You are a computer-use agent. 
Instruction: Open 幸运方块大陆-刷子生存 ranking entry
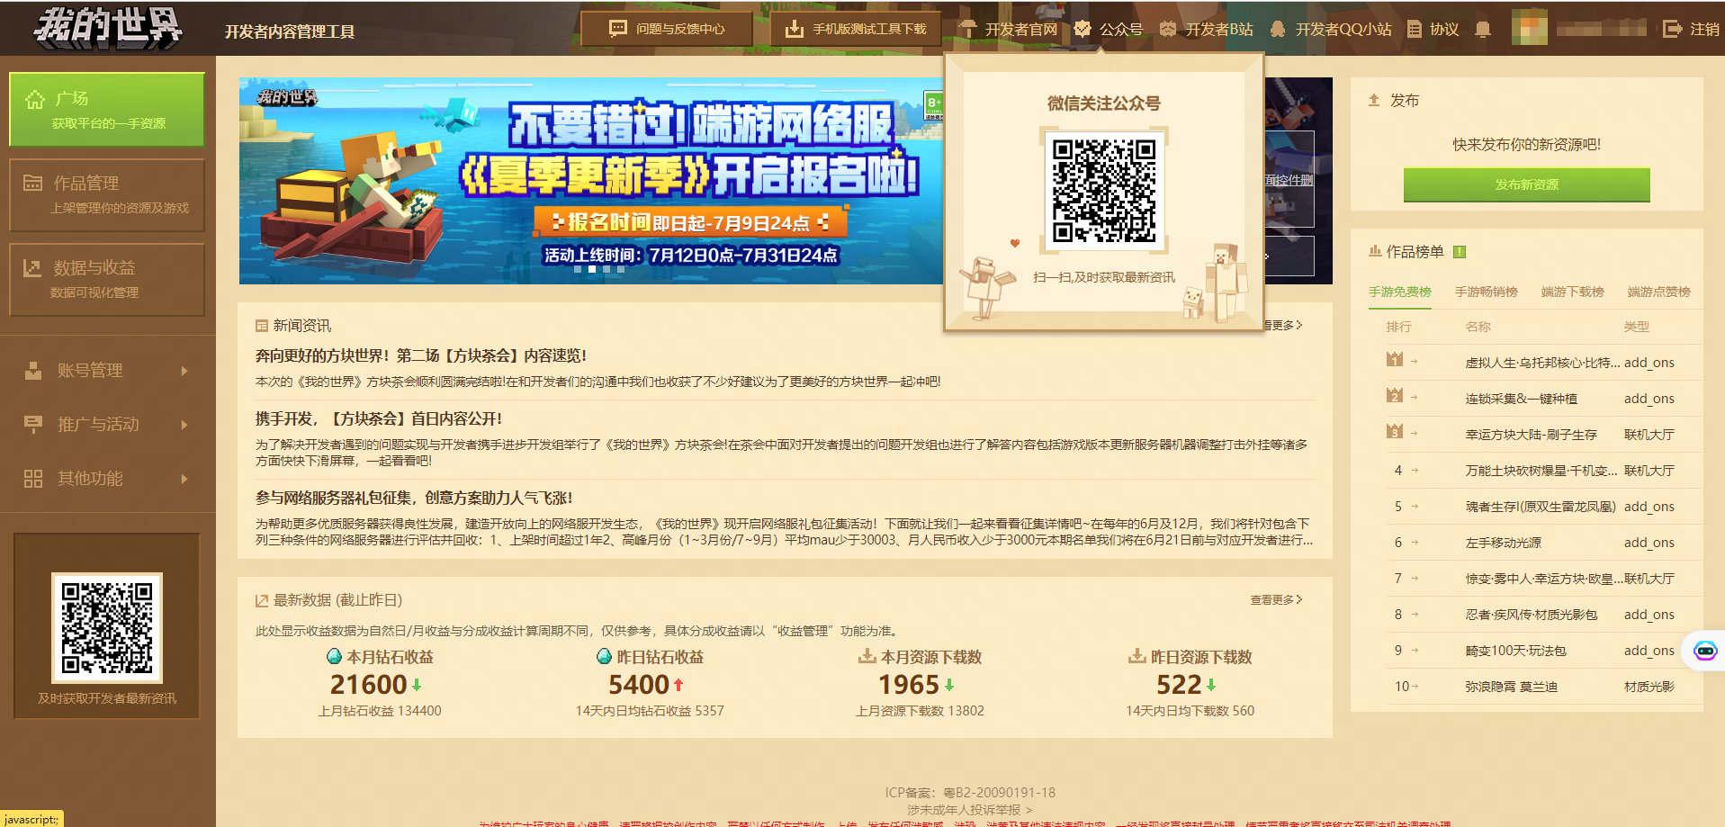1531,435
